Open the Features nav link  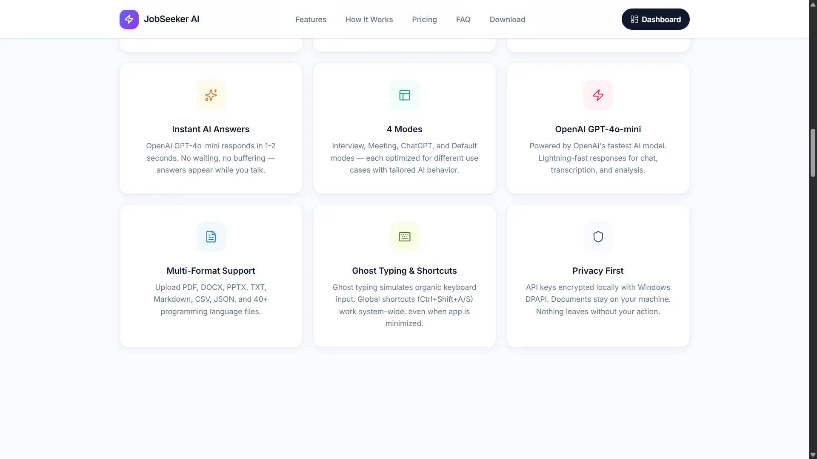(311, 20)
